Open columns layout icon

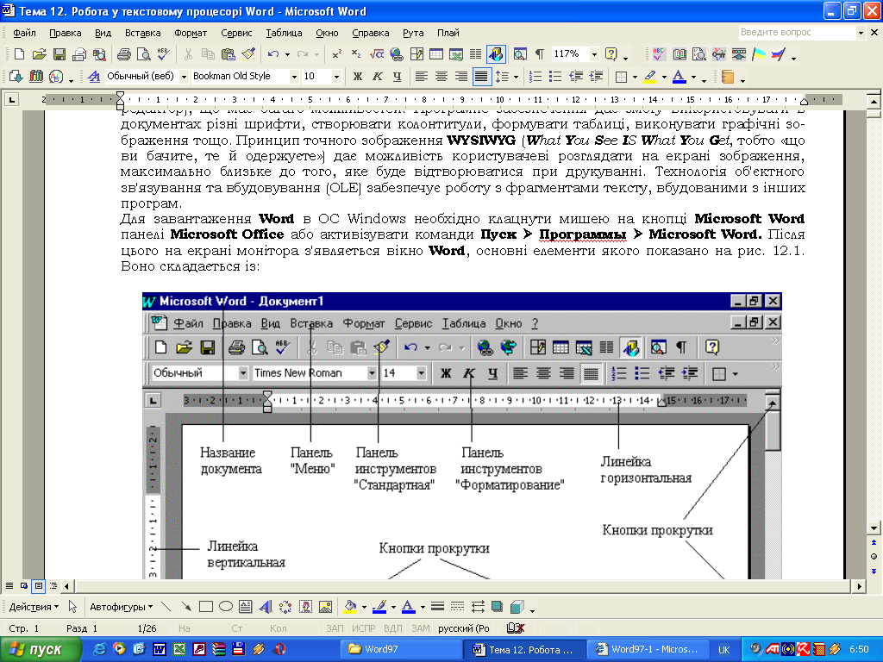[475, 54]
